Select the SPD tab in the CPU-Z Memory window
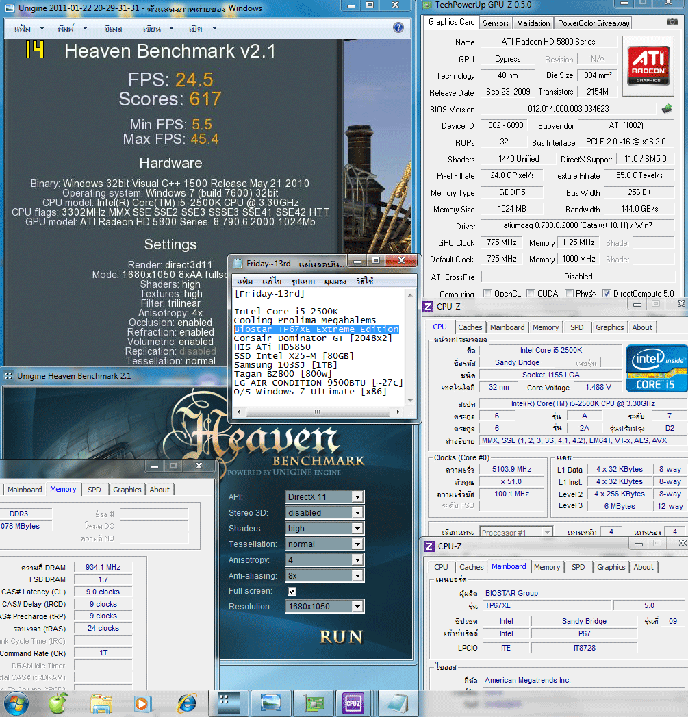The height and width of the screenshot is (717, 688). (x=94, y=489)
